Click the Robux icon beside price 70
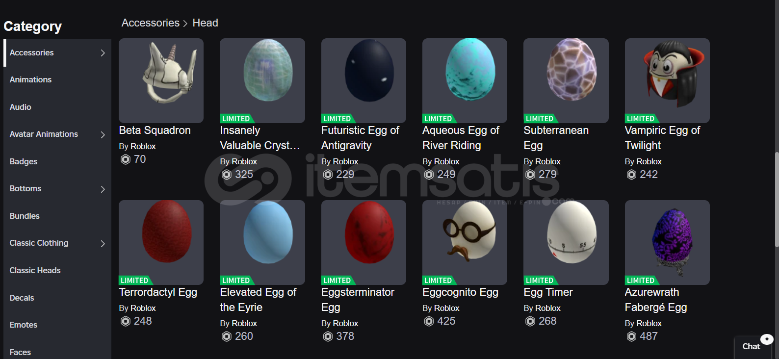The image size is (779, 359). click(x=126, y=159)
